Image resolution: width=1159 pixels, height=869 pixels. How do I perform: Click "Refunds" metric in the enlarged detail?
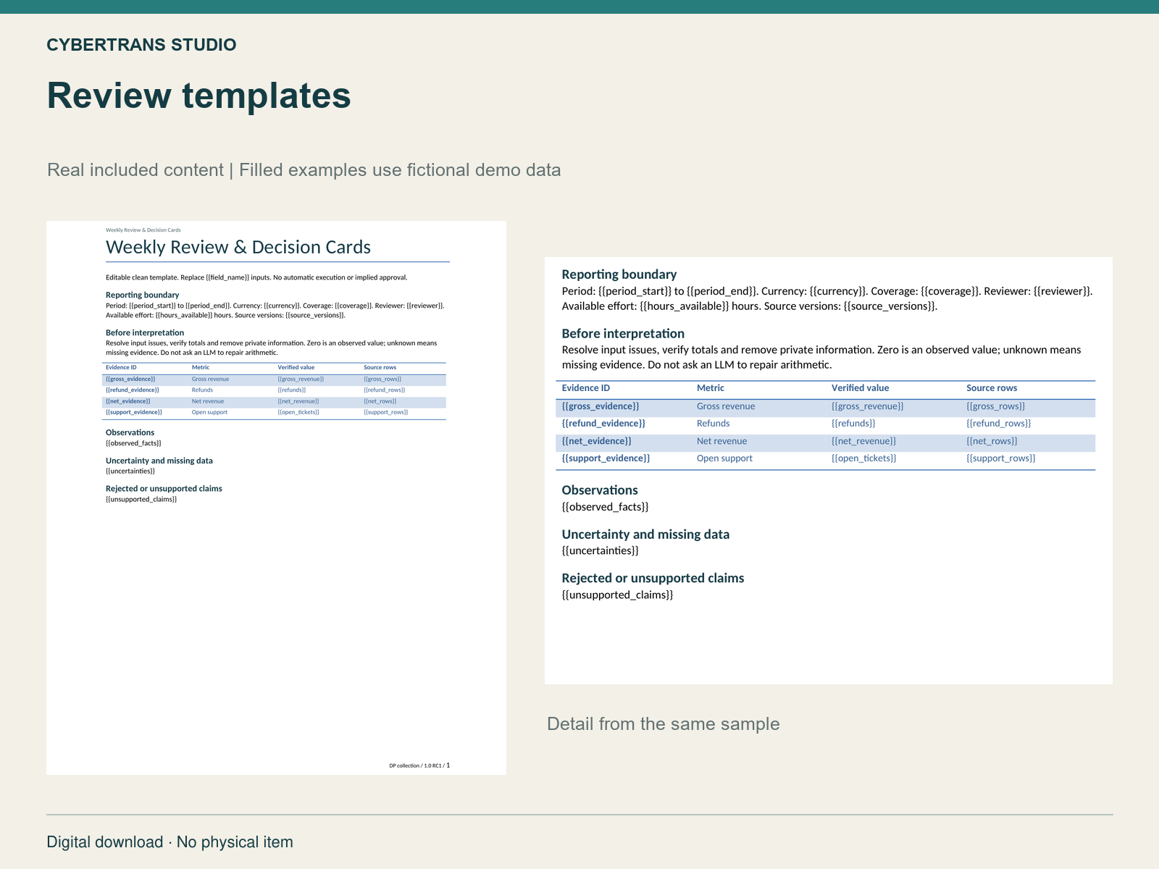[x=714, y=424]
